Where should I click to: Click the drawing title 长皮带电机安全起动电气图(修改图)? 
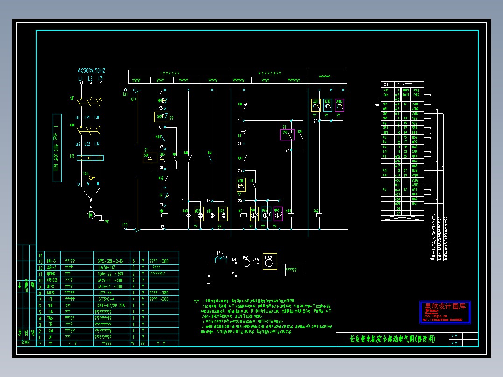coord(392,339)
